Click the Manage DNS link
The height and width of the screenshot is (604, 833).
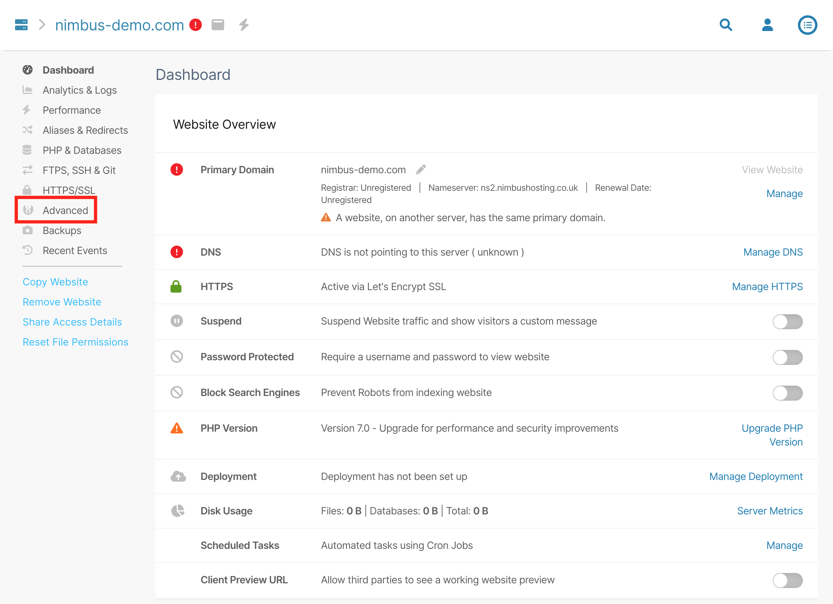[x=773, y=252]
